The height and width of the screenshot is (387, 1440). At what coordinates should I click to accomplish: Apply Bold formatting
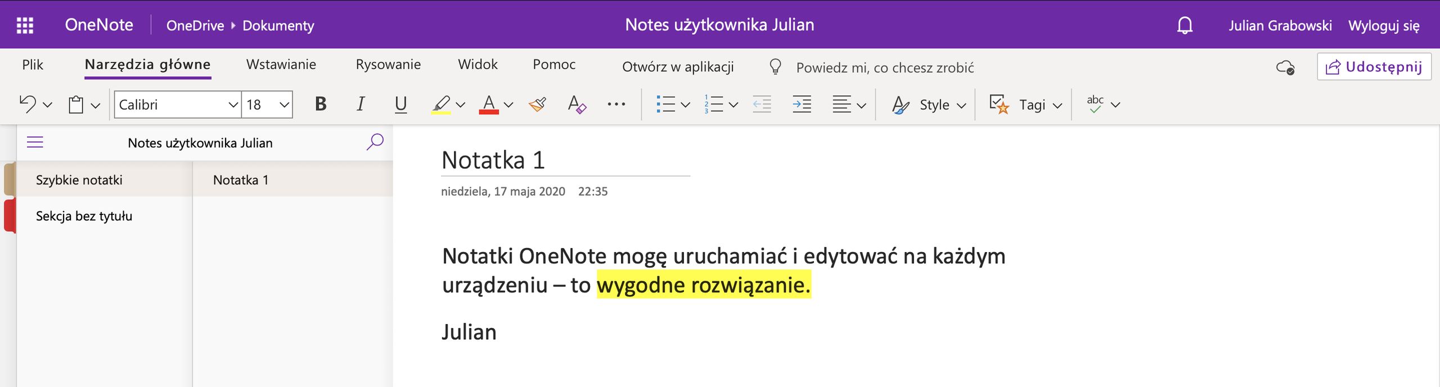321,104
